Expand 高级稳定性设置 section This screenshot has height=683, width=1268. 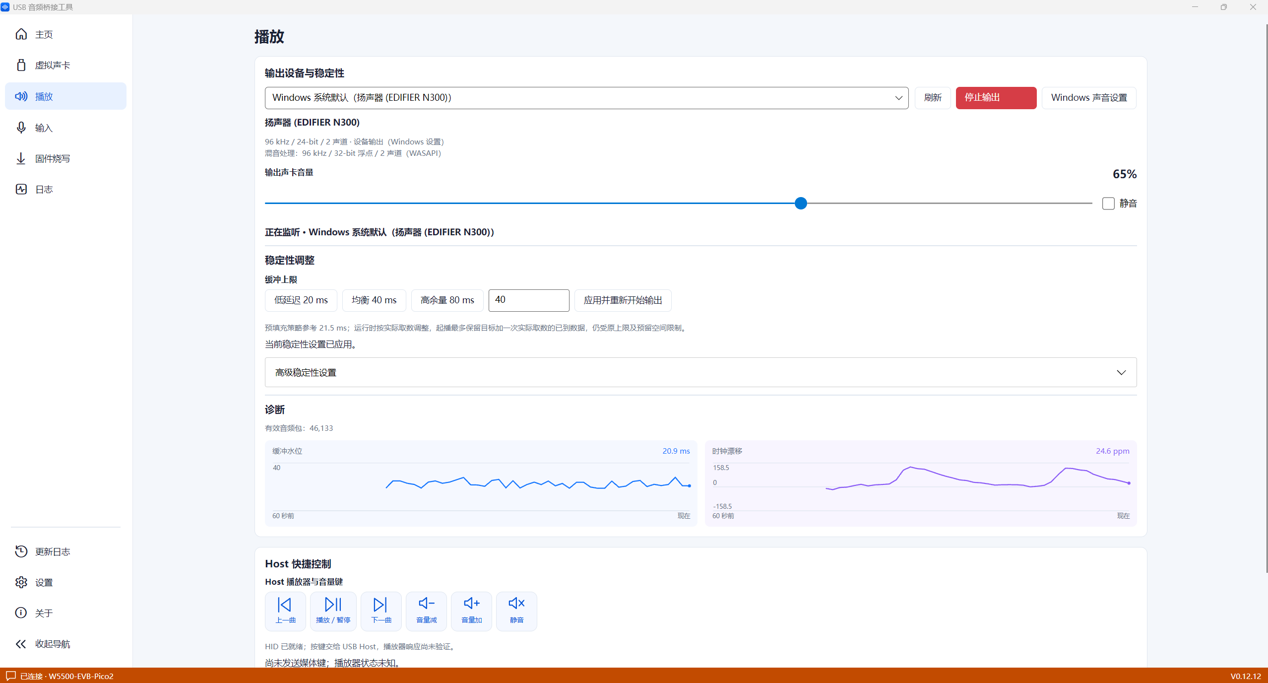pos(700,372)
